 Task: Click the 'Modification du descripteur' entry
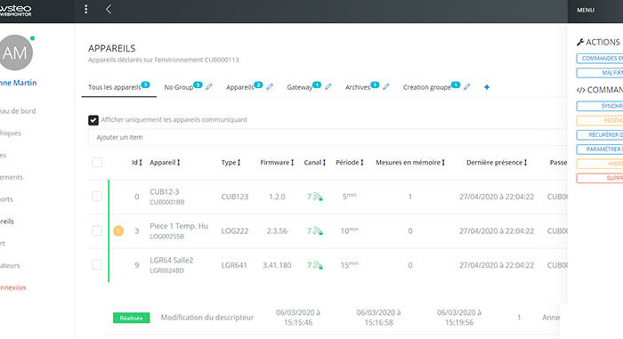coord(207,318)
